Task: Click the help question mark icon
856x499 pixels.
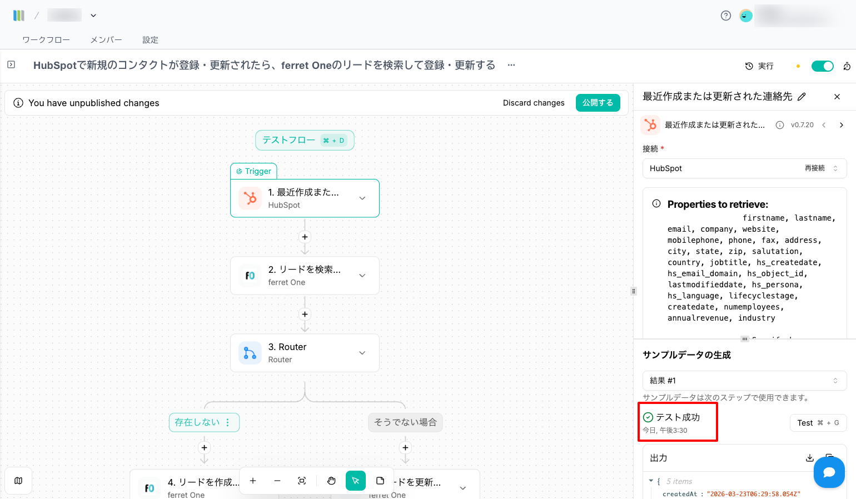Action: point(725,16)
